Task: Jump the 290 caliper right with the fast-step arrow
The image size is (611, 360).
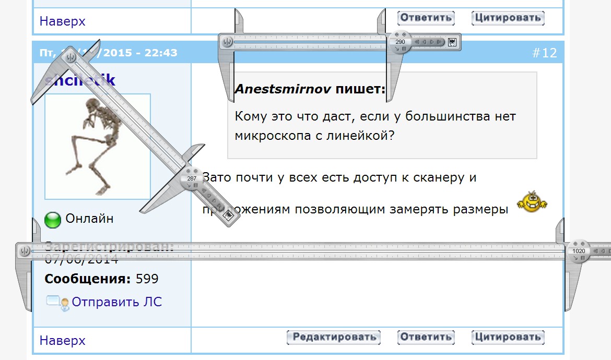Action: (x=440, y=42)
